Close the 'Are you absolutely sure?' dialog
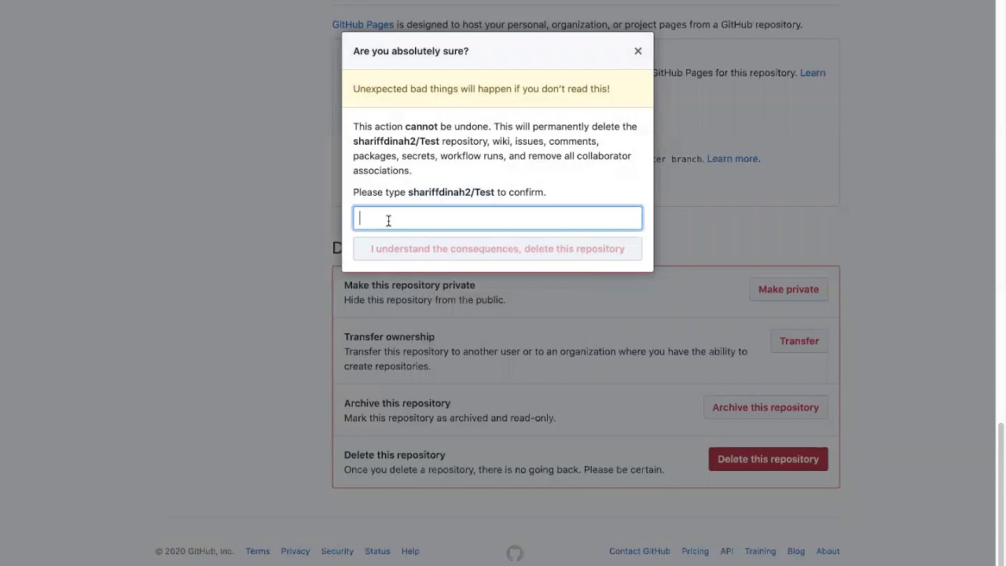 (x=637, y=51)
